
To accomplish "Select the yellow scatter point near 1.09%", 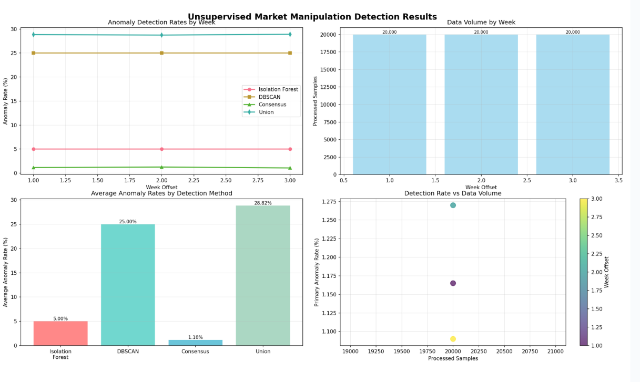I will click(x=453, y=339).
